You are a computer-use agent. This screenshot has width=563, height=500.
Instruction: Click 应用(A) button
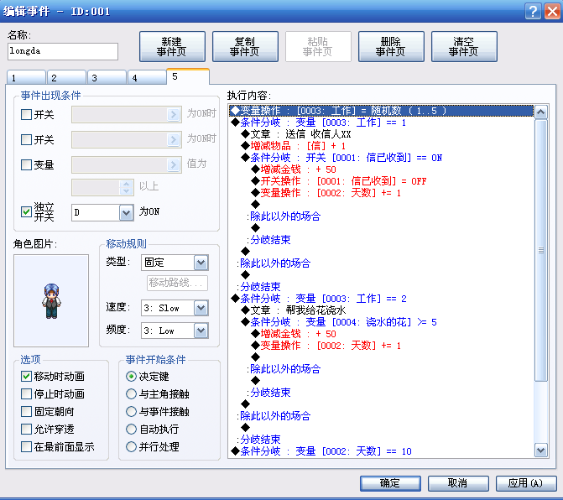526,483
